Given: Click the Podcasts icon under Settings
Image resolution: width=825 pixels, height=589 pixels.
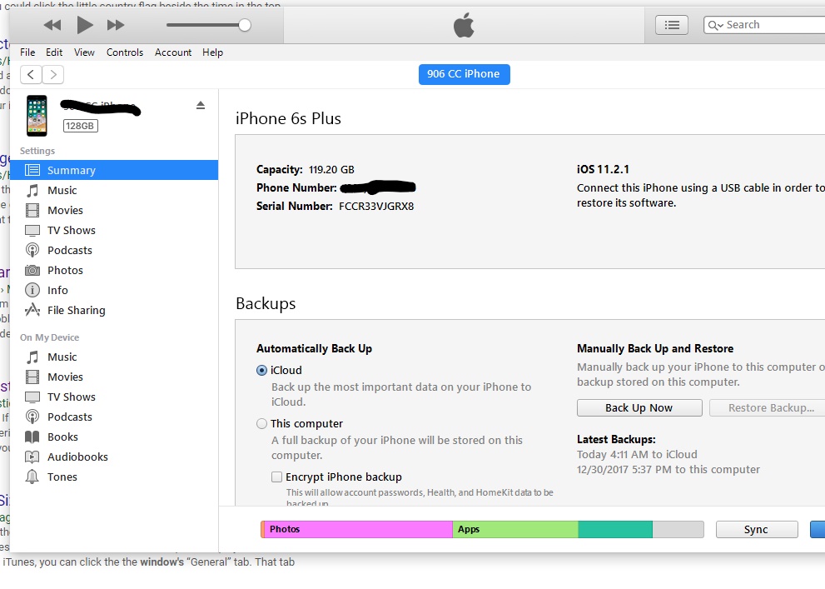Looking at the screenshot, I should point(32,250).
